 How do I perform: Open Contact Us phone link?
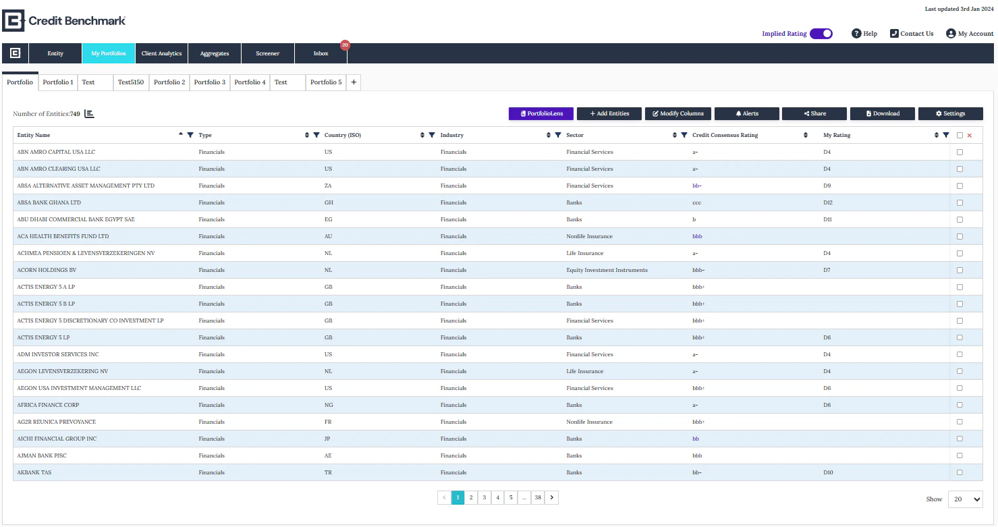pyautogui.click(x=912, y=33)
